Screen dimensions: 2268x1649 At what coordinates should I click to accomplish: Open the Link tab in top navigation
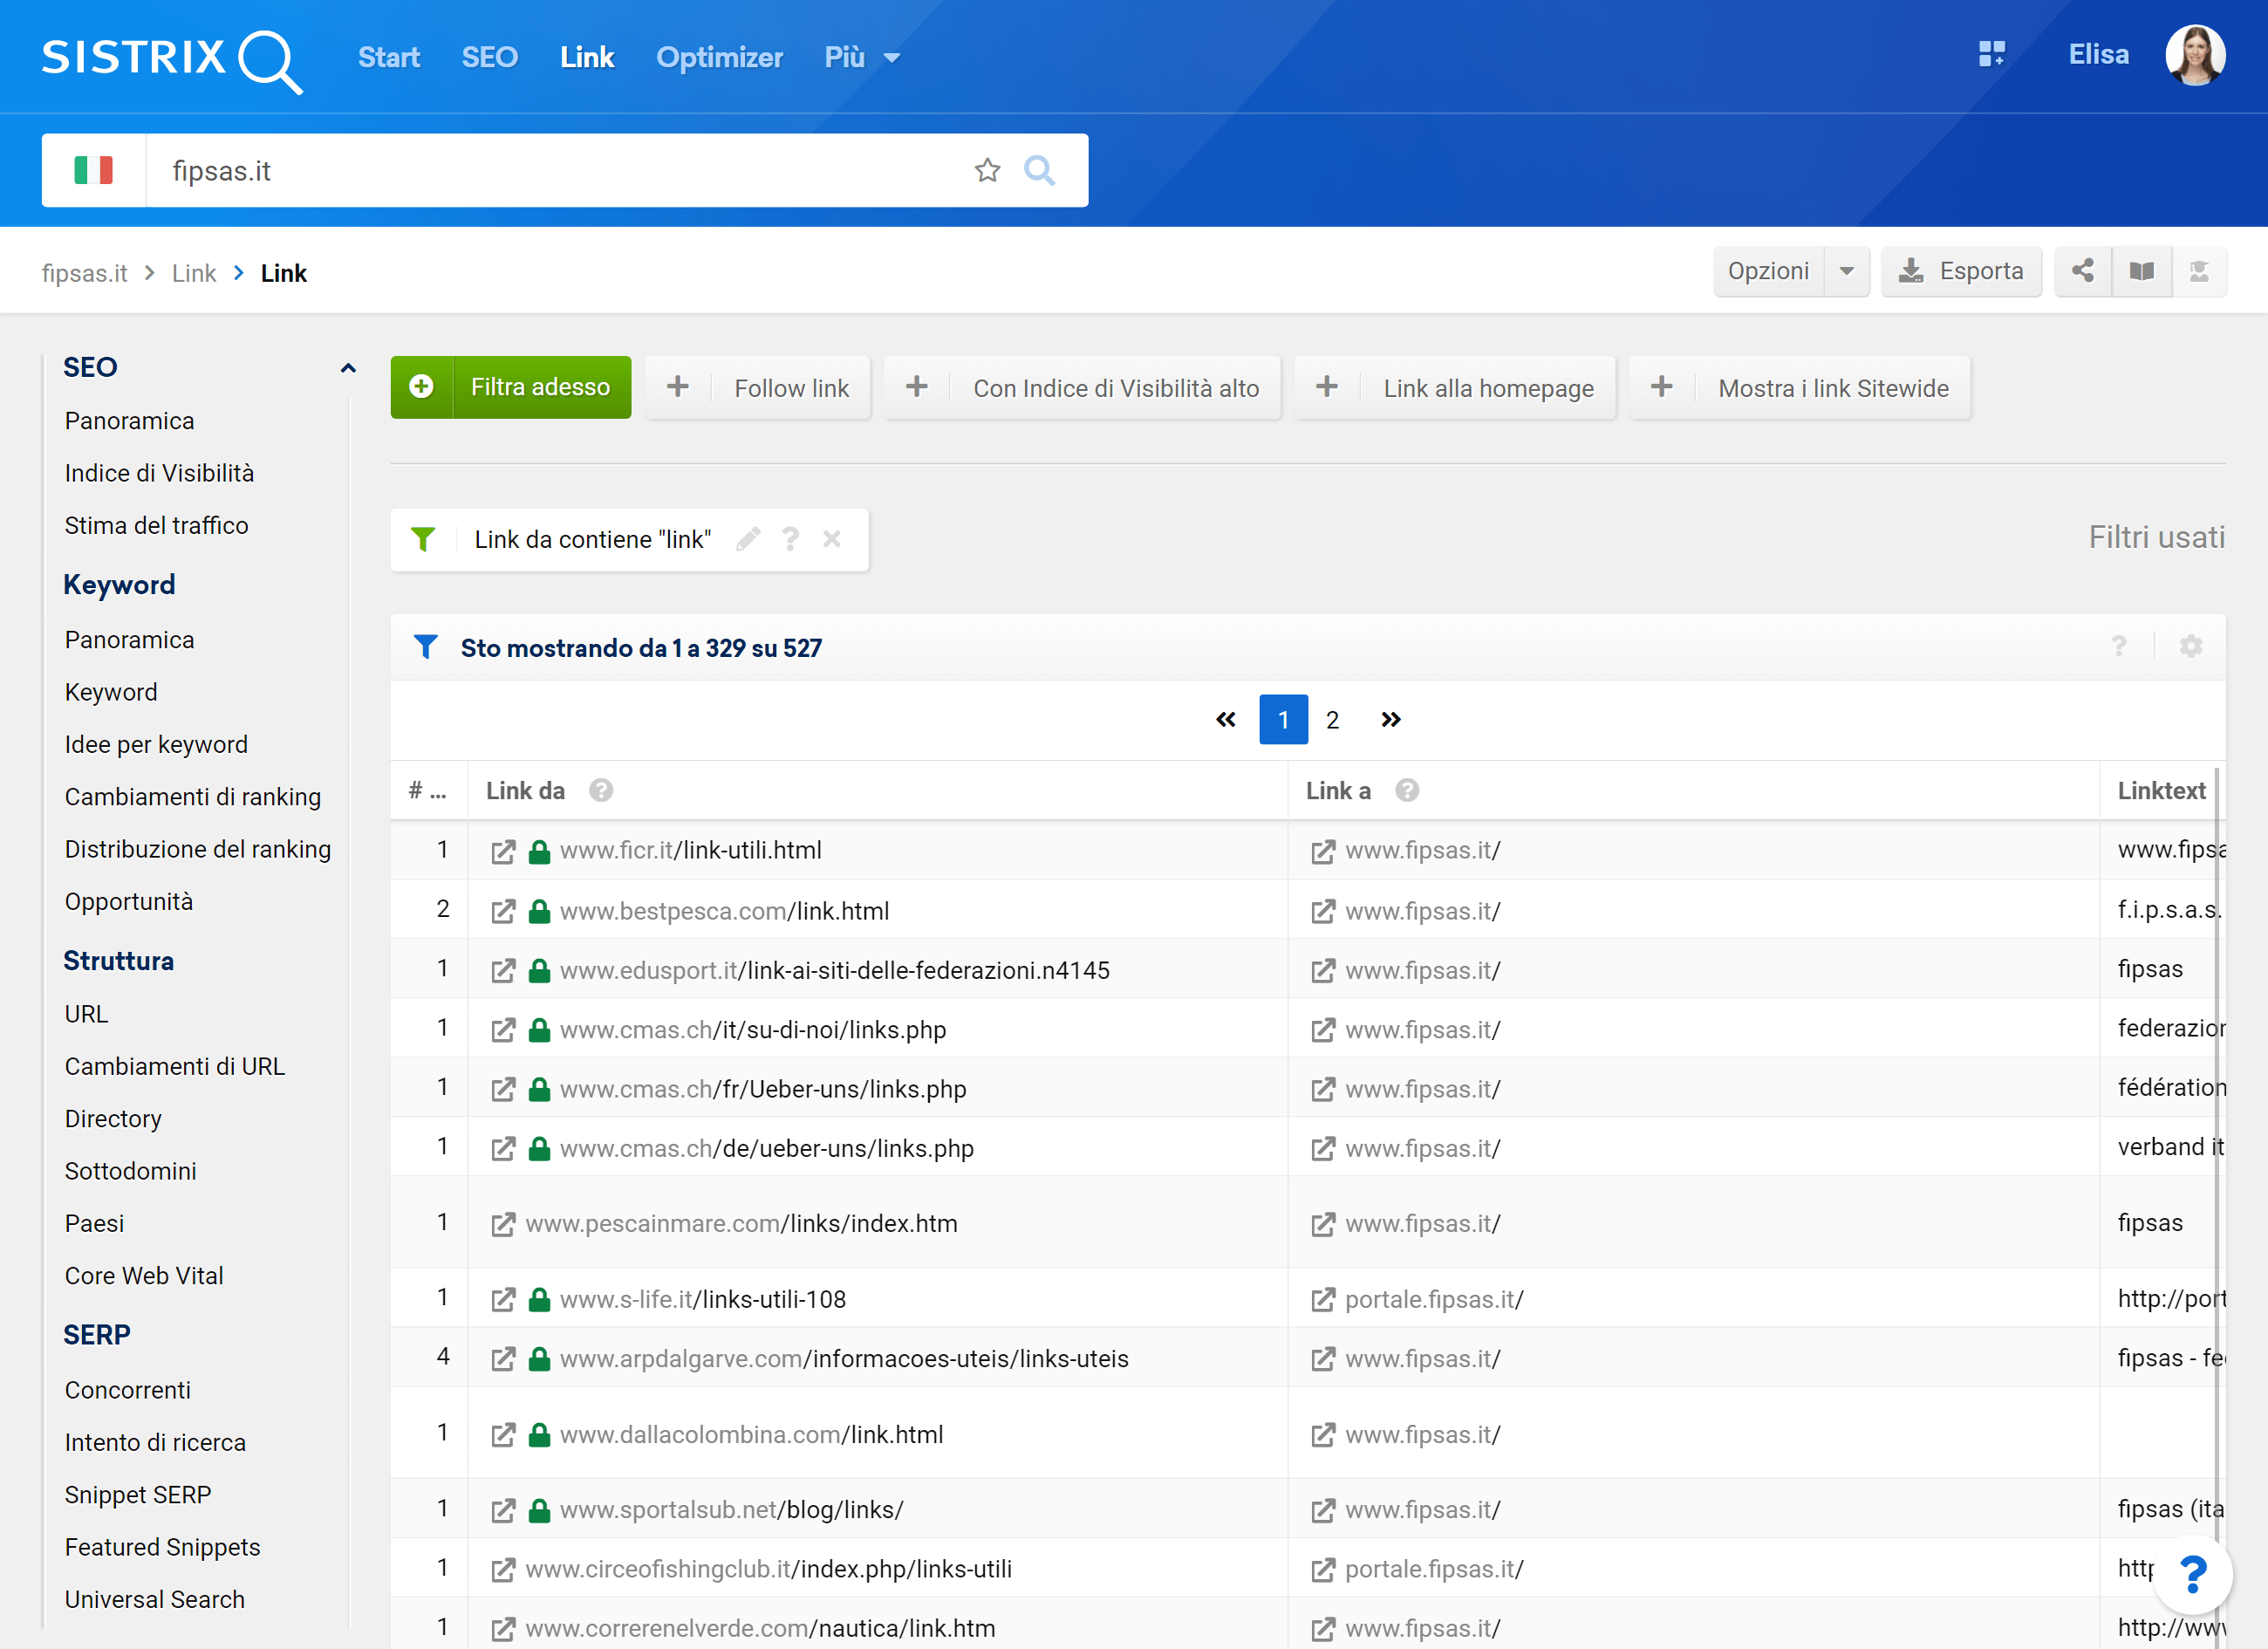[x=587, y=57]
